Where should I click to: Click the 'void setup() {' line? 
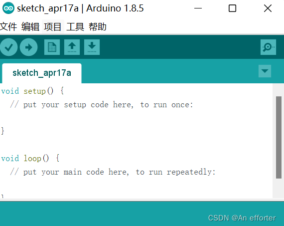[32, 91]
